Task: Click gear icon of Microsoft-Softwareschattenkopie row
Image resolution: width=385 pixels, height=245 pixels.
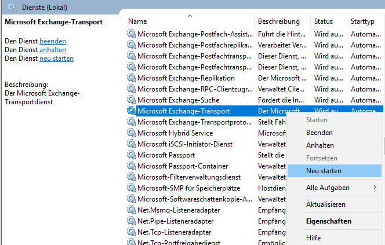Action: click(132, 199)
